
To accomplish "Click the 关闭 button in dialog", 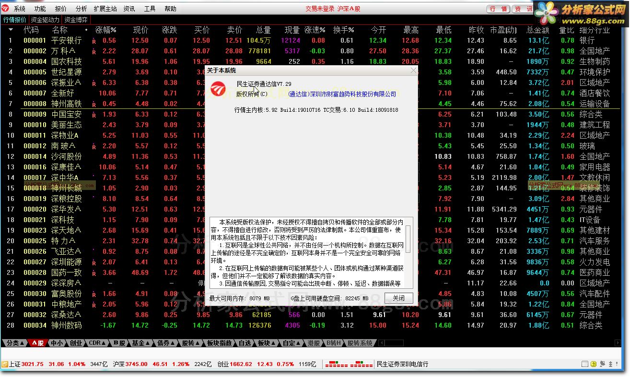I will (399, 298).
